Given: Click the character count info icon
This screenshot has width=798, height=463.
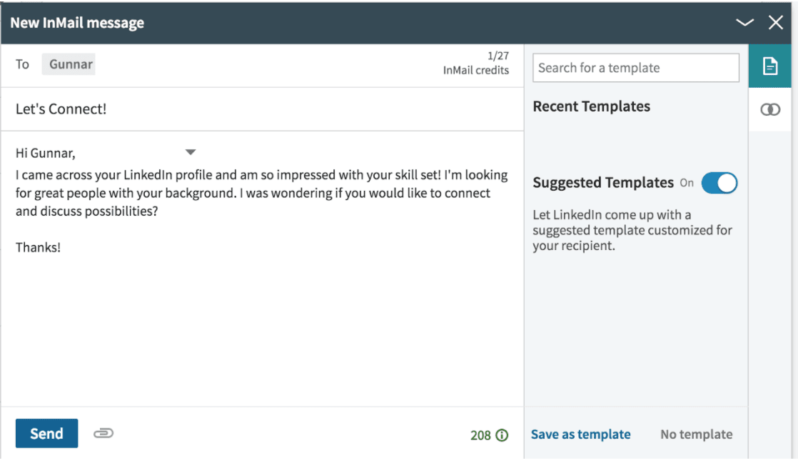Looking at the screenshot, I should (x=502, y=435).
